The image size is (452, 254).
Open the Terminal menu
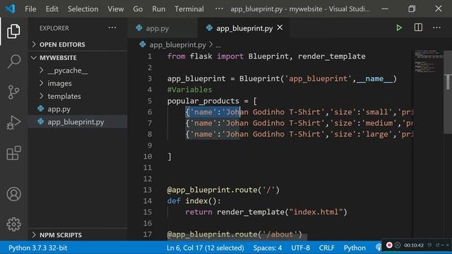coord(189,9)
